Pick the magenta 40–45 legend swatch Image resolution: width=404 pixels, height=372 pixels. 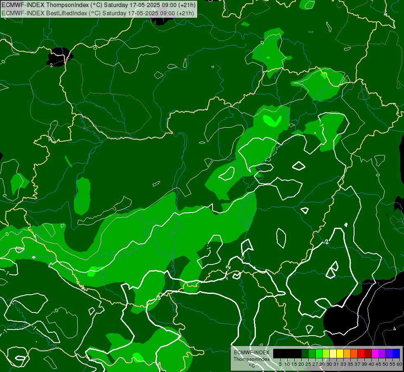pos(375,353)
